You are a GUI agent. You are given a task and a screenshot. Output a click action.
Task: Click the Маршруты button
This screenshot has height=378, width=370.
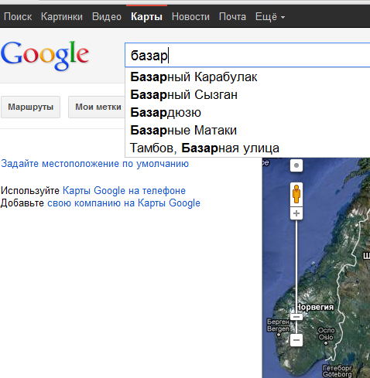pos(31,107)
